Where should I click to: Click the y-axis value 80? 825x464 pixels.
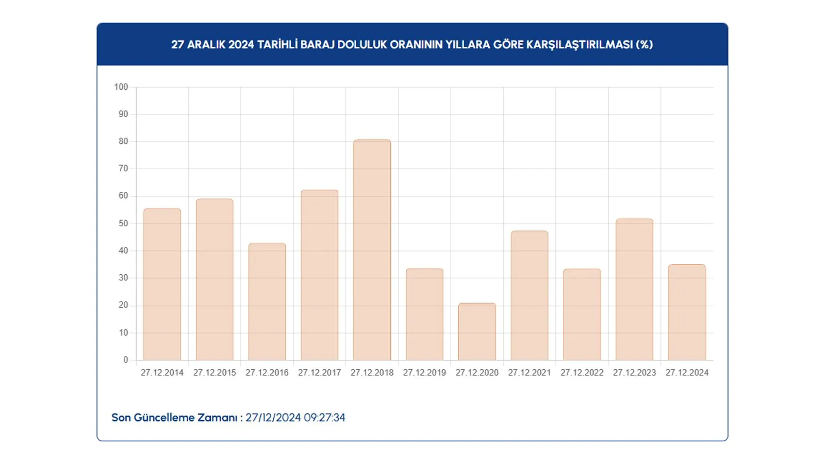tap(123, 141)
